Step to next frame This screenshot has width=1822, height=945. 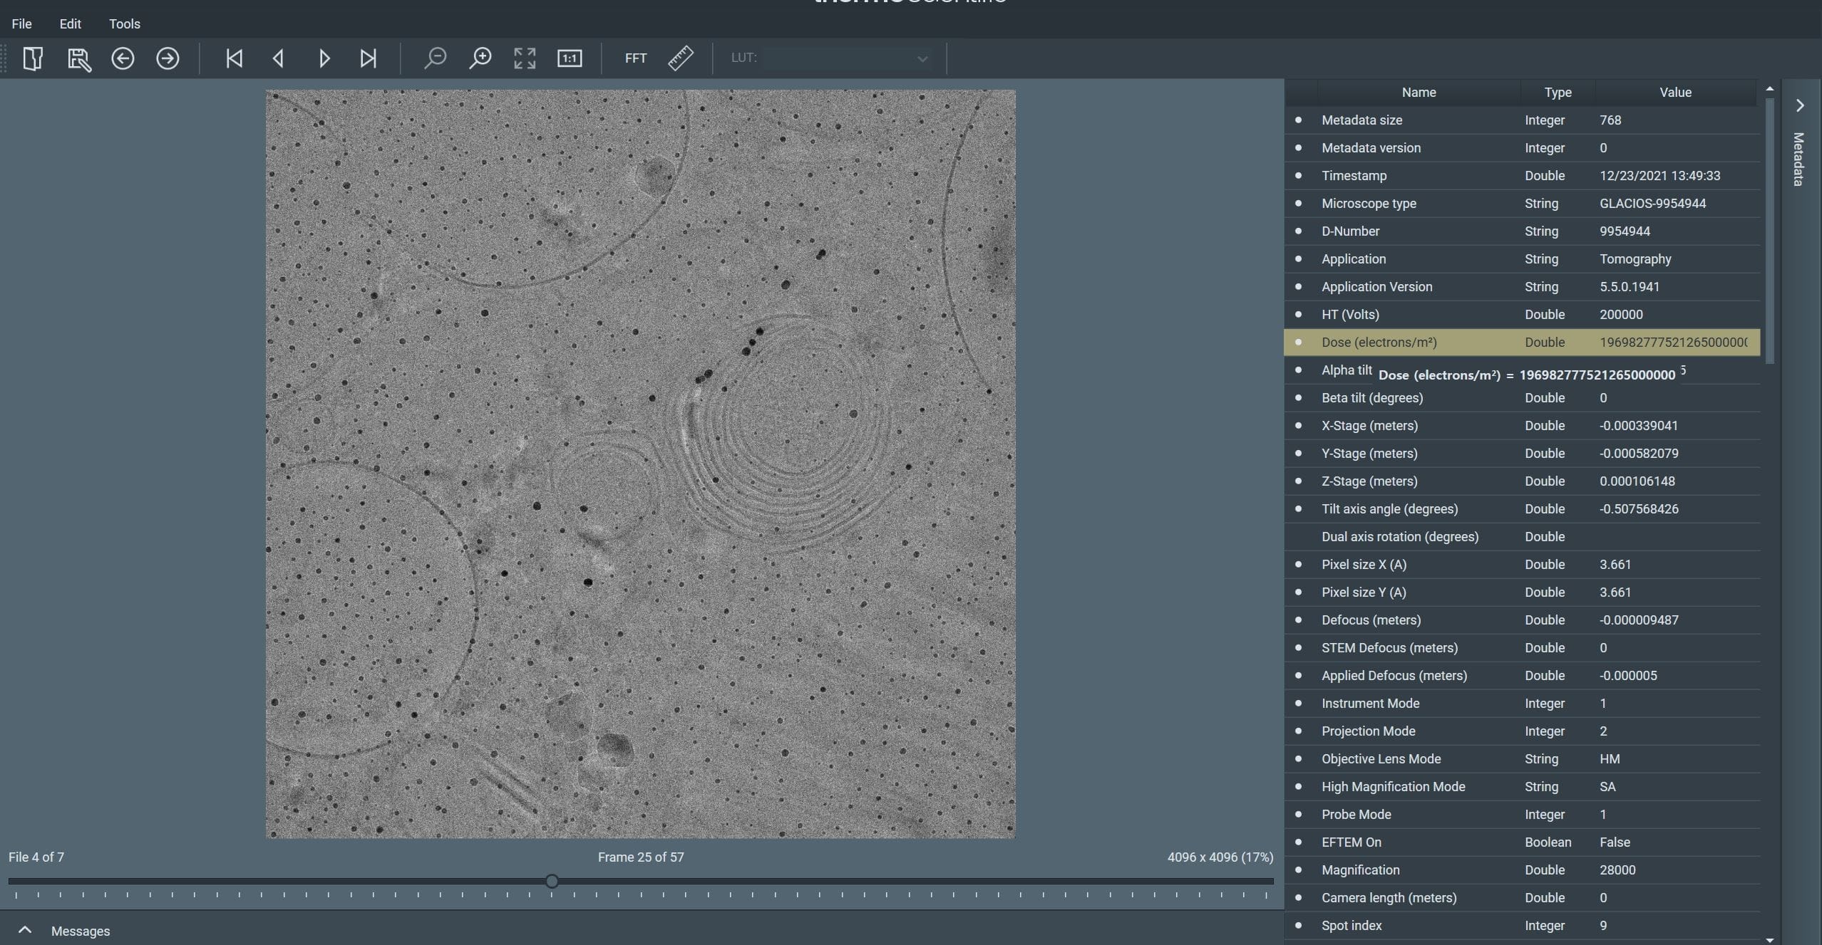324,58
